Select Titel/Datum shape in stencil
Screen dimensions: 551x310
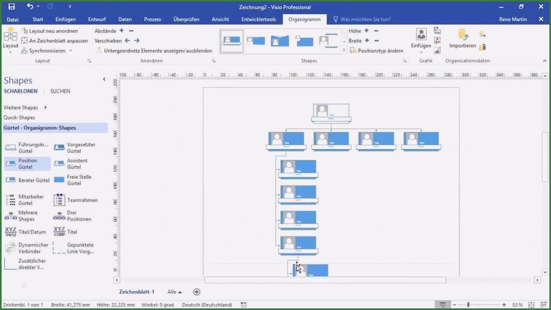pos(10,232)
